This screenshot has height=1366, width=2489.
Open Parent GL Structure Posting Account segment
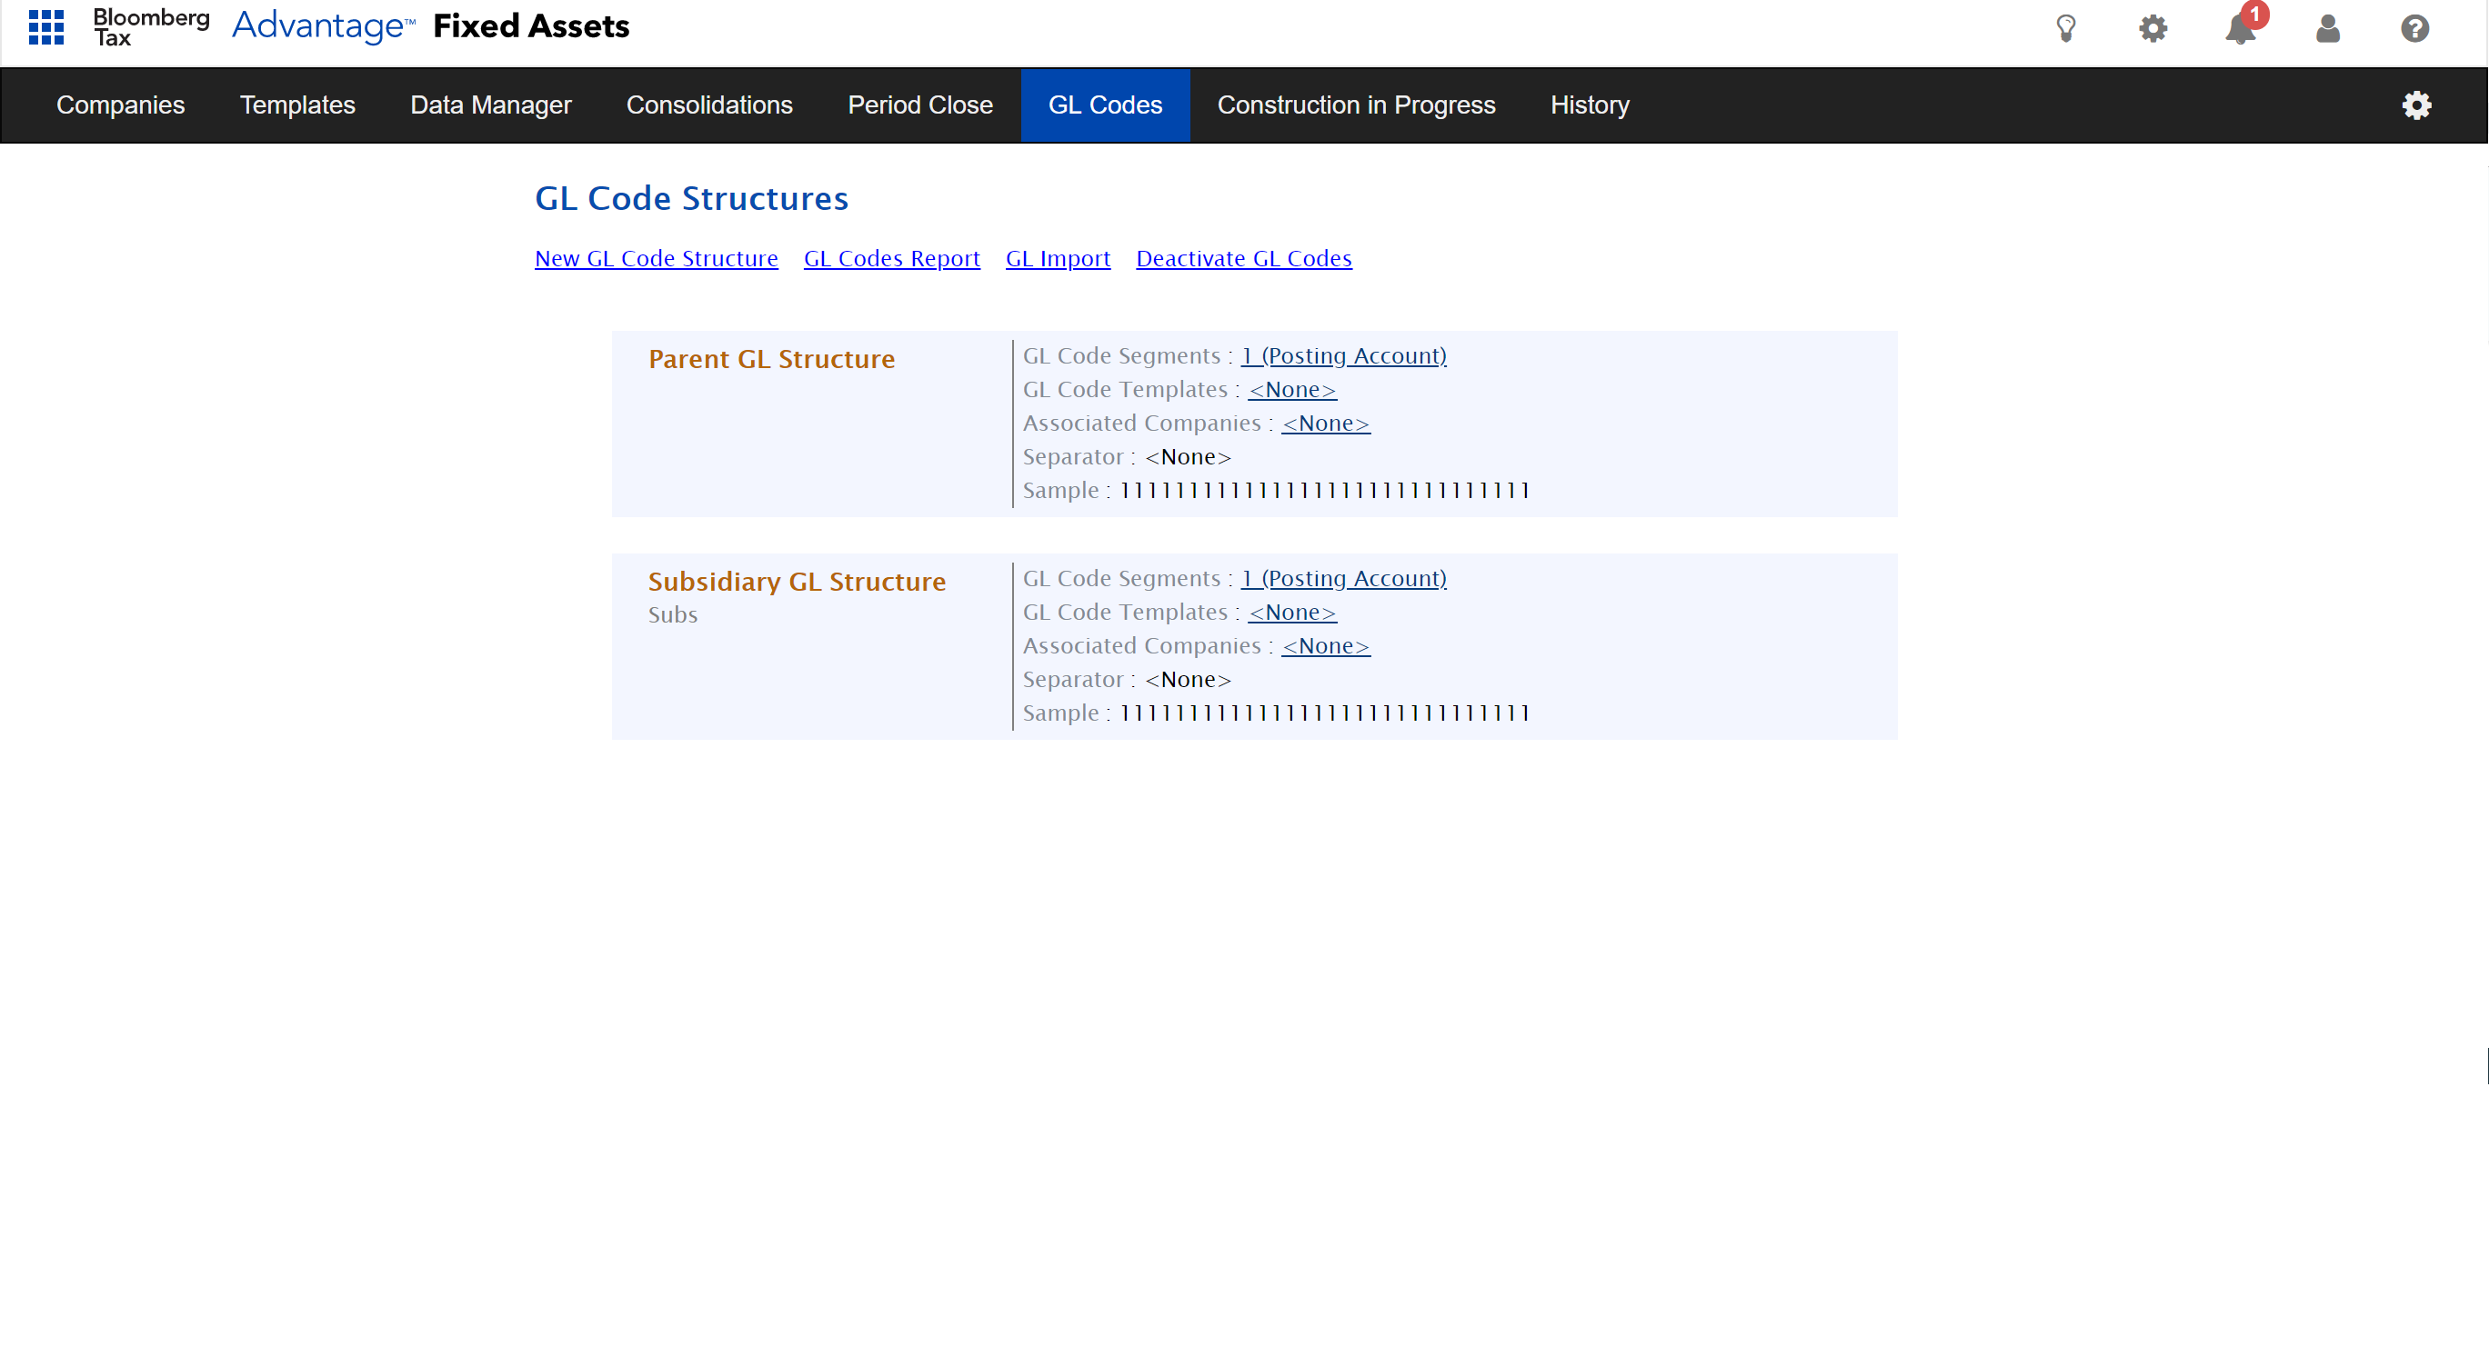click(1343, 356)
